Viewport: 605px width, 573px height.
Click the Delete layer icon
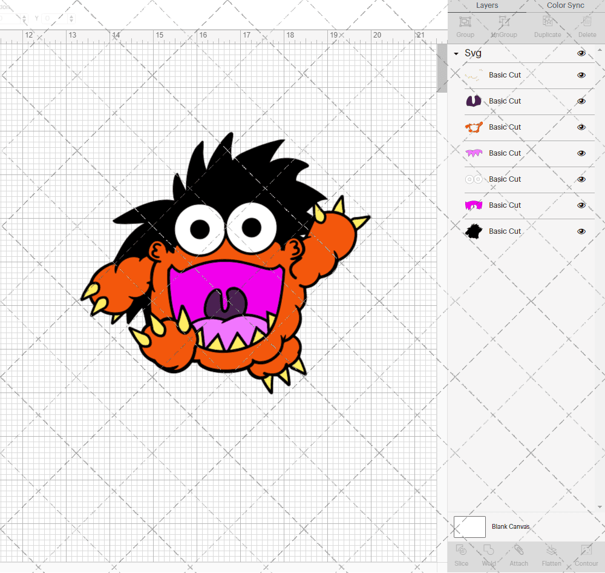click(x=586, y=26)
